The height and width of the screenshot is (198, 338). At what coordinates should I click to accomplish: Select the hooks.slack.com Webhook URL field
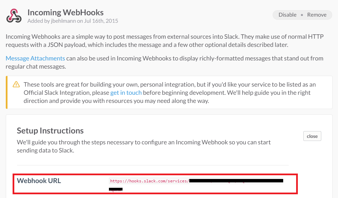pos(196,181)
